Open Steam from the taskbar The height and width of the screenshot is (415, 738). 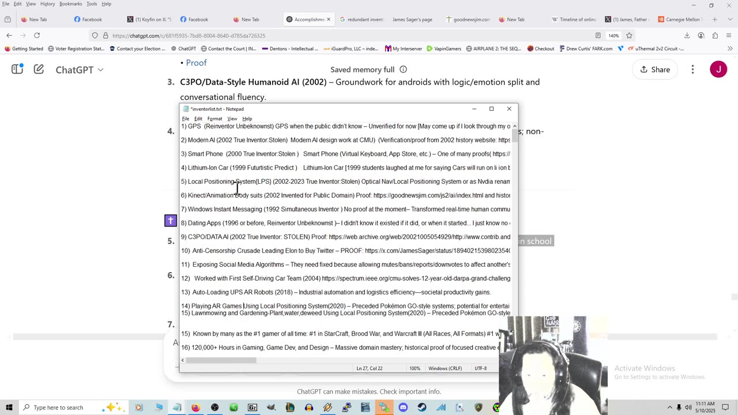422,408
